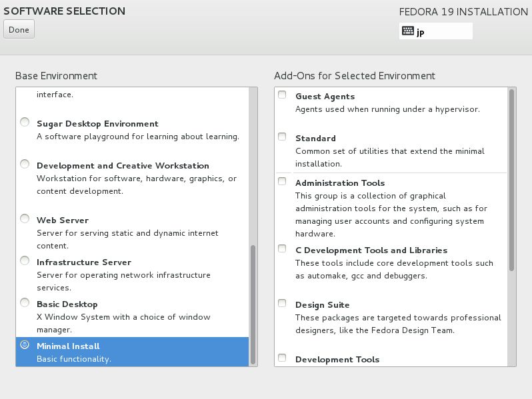This screenshot has height=399, width=532.
Task: Click the 'Standard' add-on title text
Action: pyautogui.click(x=315, y=139)
